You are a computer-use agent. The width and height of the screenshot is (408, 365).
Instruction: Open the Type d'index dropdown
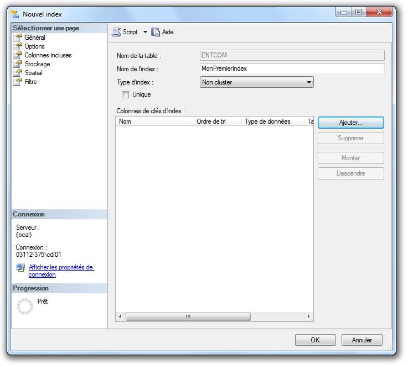(x=256, y=82)
